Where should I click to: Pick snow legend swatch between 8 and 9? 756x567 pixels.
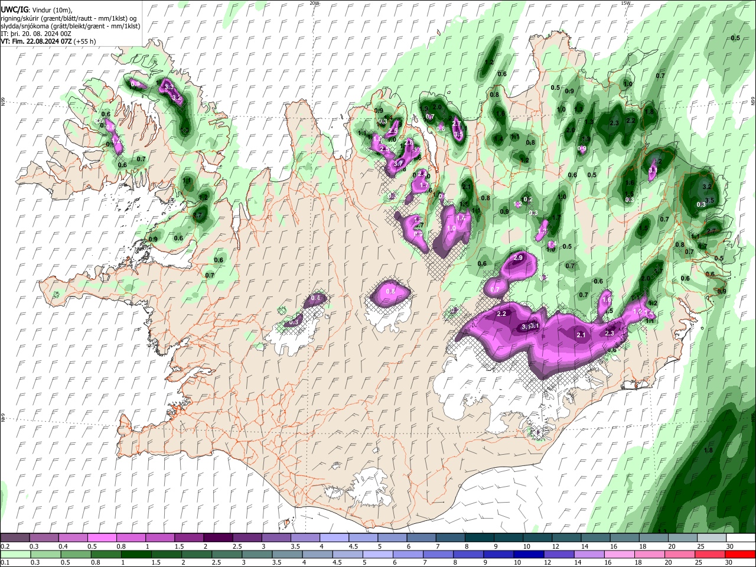coord(480,538)
